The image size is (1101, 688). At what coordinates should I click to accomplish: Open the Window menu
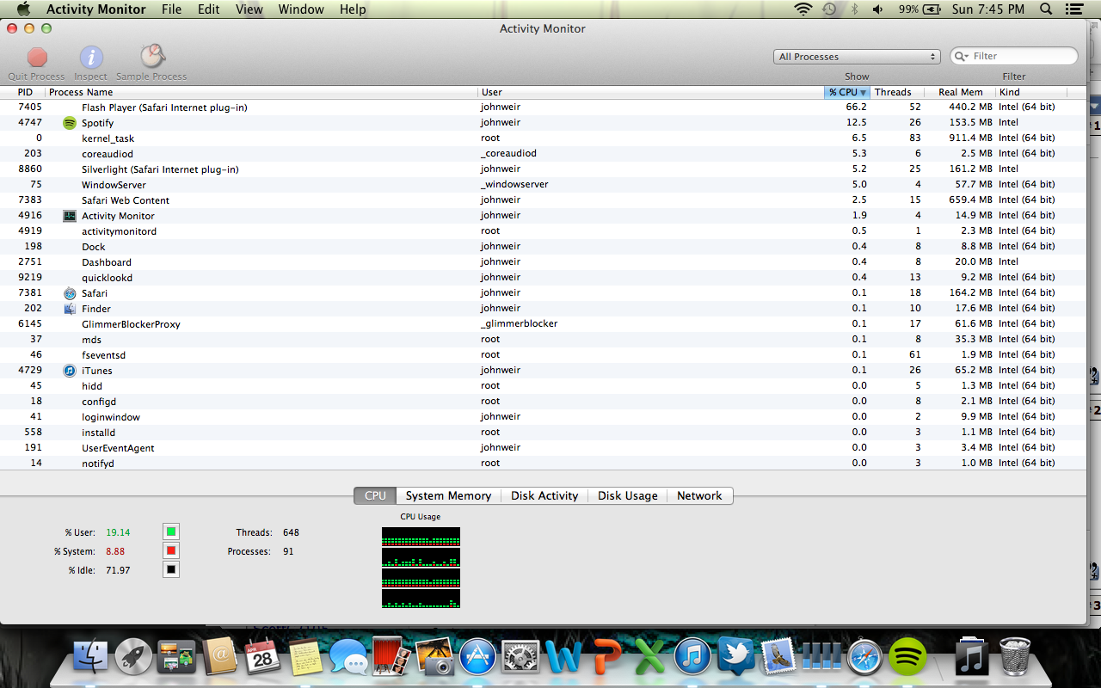coord(301,9)
